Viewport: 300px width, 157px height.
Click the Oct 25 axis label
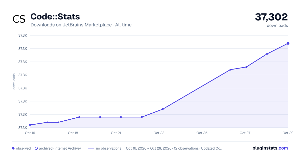(202, 133)
